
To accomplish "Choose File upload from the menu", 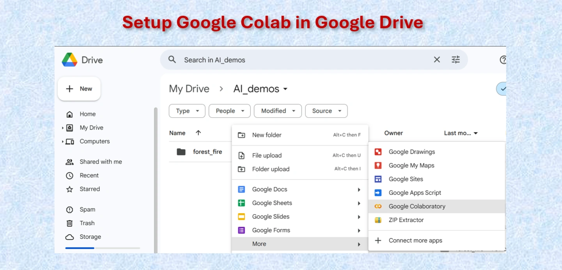I will 300,156.
